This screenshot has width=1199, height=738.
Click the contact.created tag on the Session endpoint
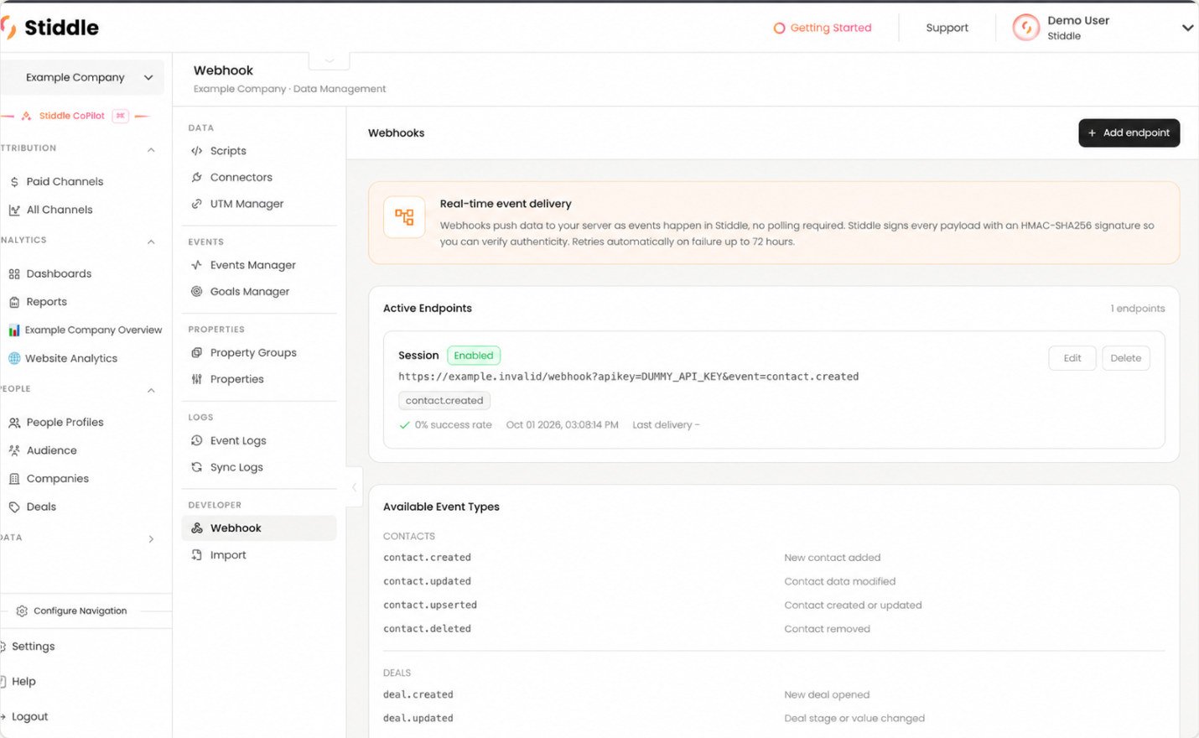pyautogui.click(x=444, y=401)
